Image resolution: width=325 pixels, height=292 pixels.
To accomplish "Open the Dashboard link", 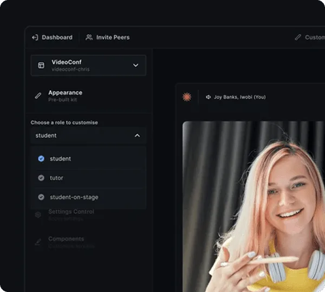I will (x=52, y=37).
